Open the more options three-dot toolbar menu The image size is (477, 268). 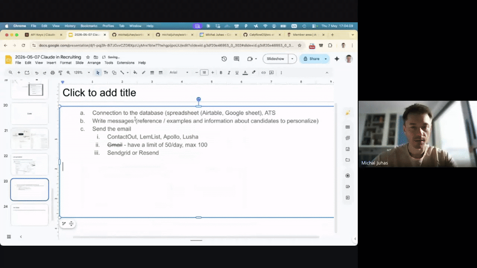point(281,73)
